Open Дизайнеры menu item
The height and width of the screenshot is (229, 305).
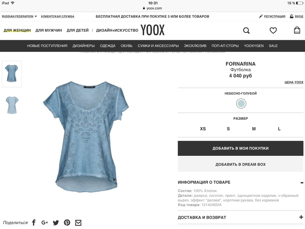click(x=84, y=46)
